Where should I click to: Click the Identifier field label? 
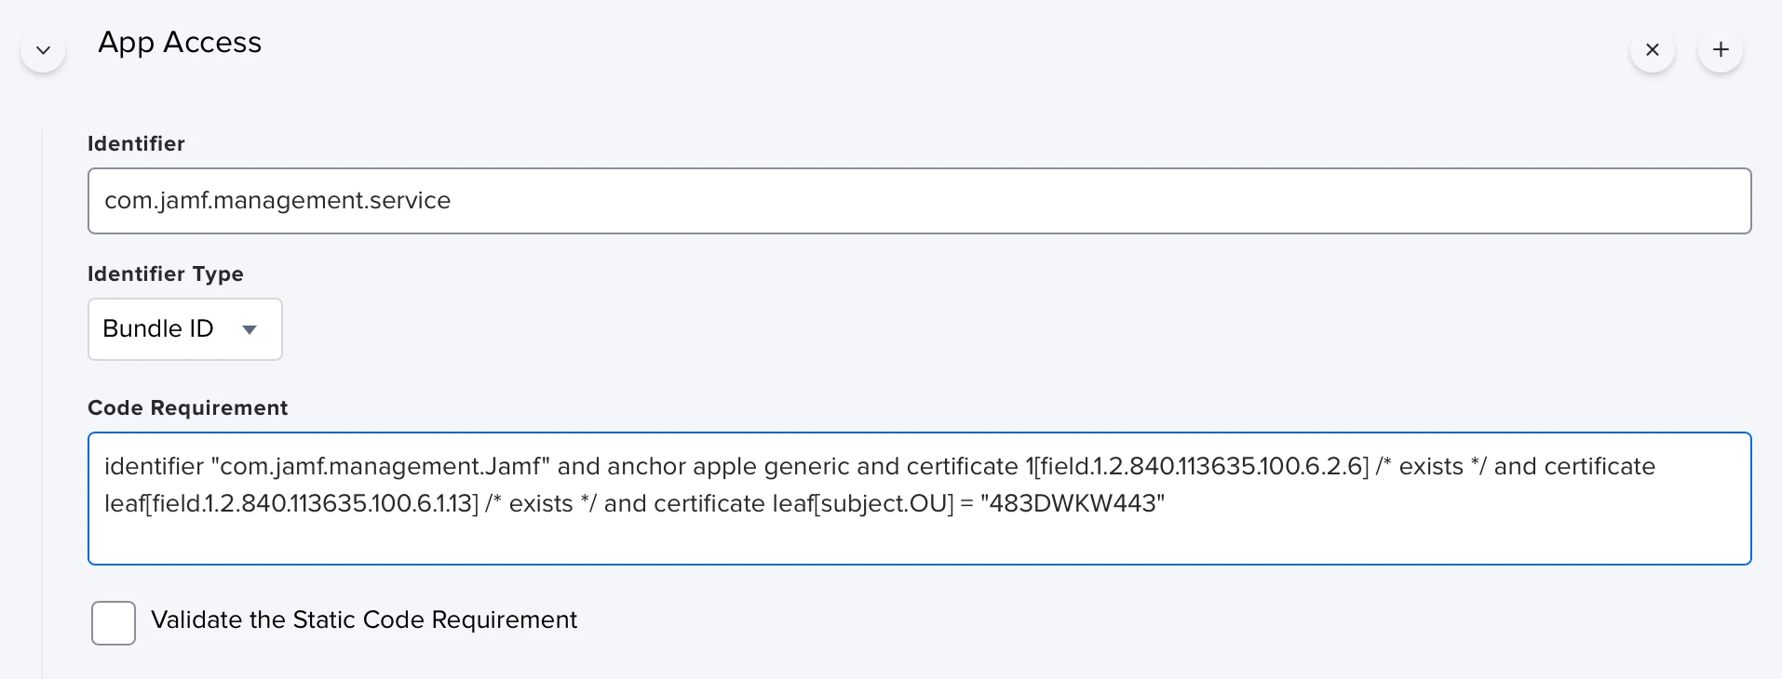pos(136,143)
